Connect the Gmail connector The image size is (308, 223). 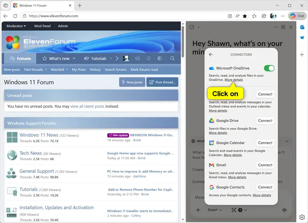coord(265,165)
